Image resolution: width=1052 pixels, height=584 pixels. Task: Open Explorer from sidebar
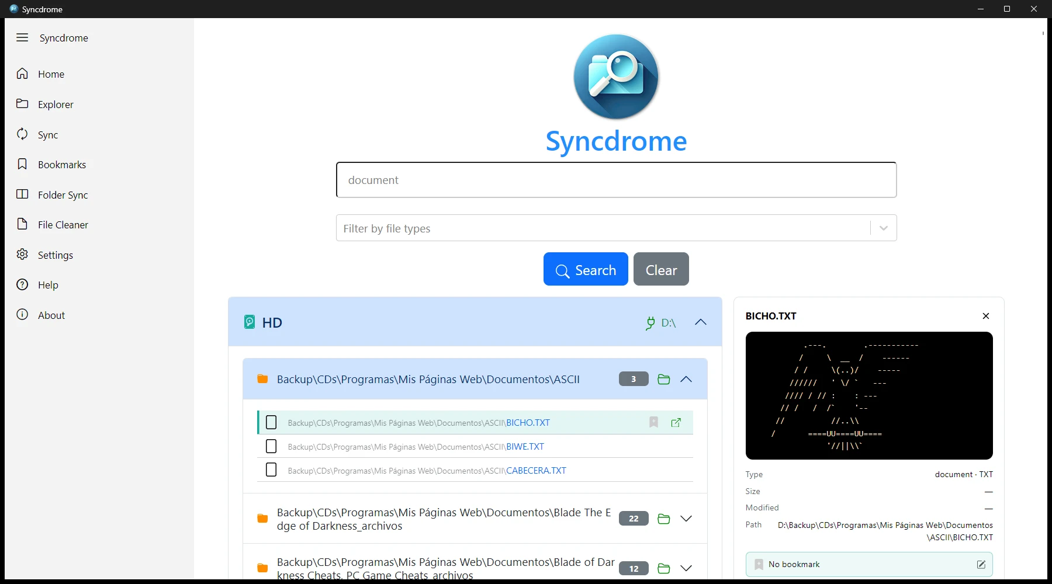pos(56,105)
